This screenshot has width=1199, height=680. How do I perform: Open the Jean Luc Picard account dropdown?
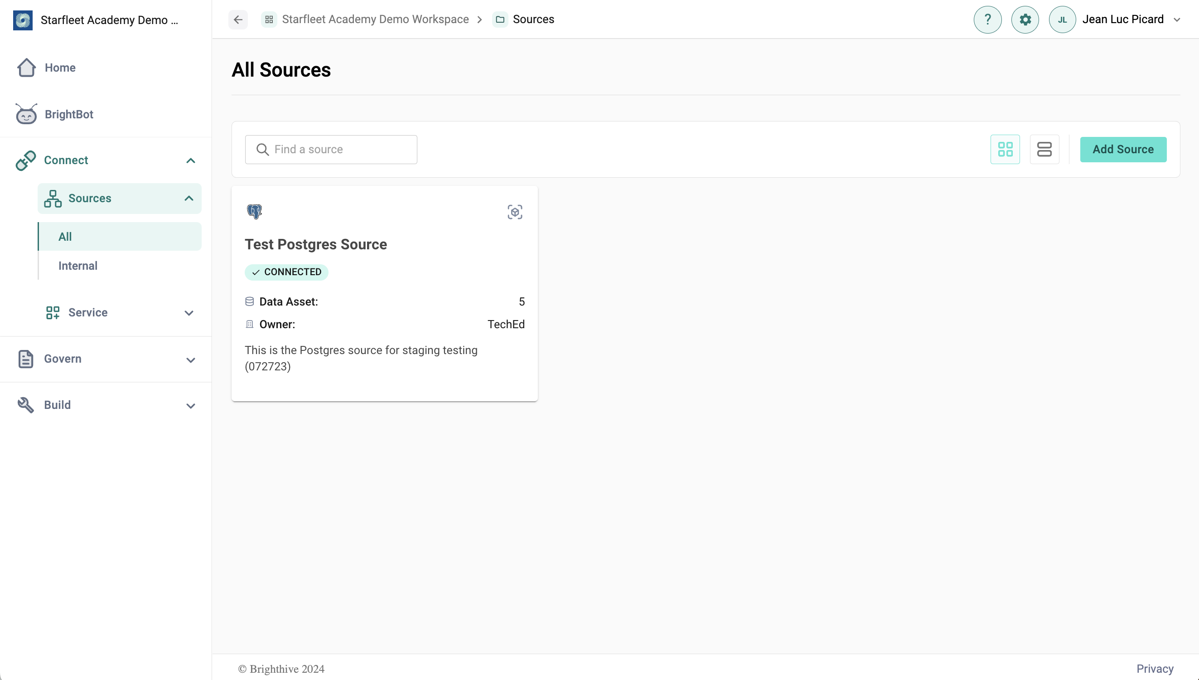[x=1177, y=19]
